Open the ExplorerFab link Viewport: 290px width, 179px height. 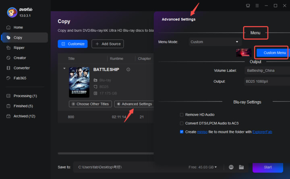pos(262,132)
